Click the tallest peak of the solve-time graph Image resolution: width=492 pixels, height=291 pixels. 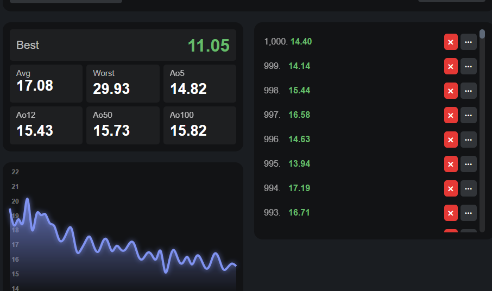(x=27, y=199)
